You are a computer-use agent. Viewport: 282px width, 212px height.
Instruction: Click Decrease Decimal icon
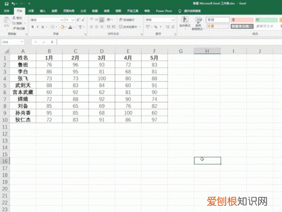(173, 27)
